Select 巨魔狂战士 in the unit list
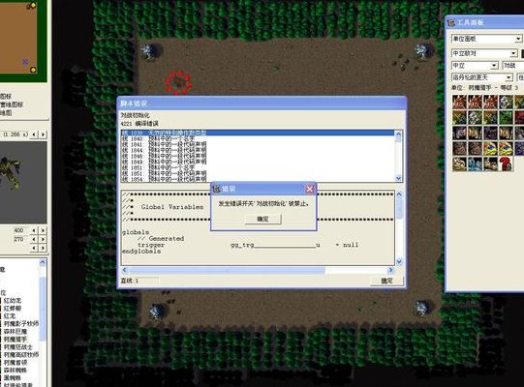 tap(18, 347)
